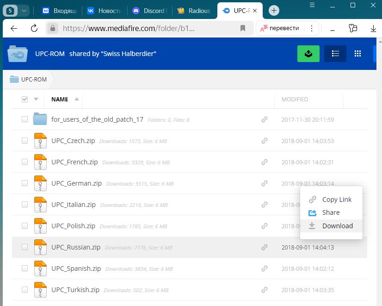Click link icon on UPC_Turkish.zip row
382x306 pixels.
[x=265, y=290]
